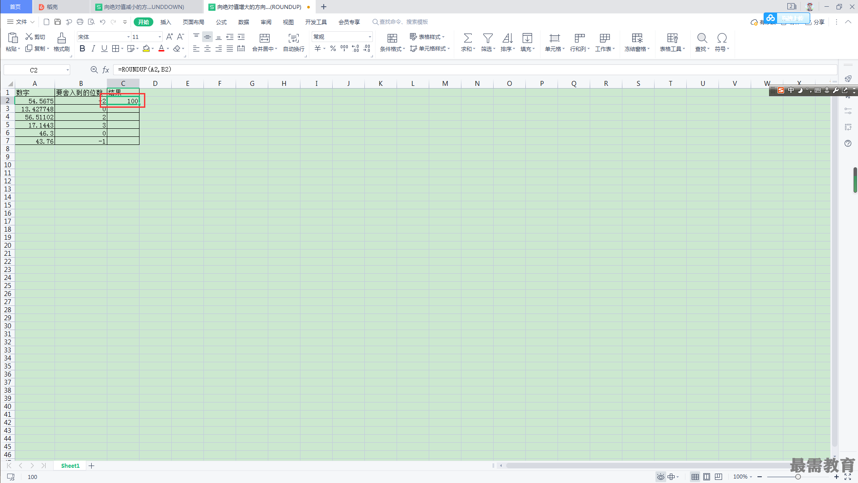858x483 pixels.
Task: Click the formula bar input field
Action: coord(475,70)
